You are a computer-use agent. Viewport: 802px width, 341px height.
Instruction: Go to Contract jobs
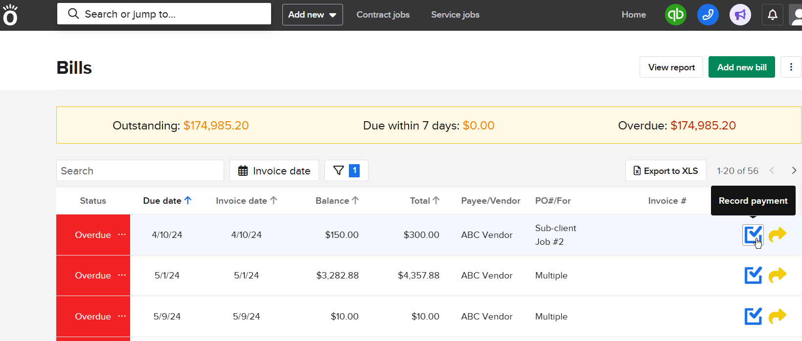pos(383,15)
